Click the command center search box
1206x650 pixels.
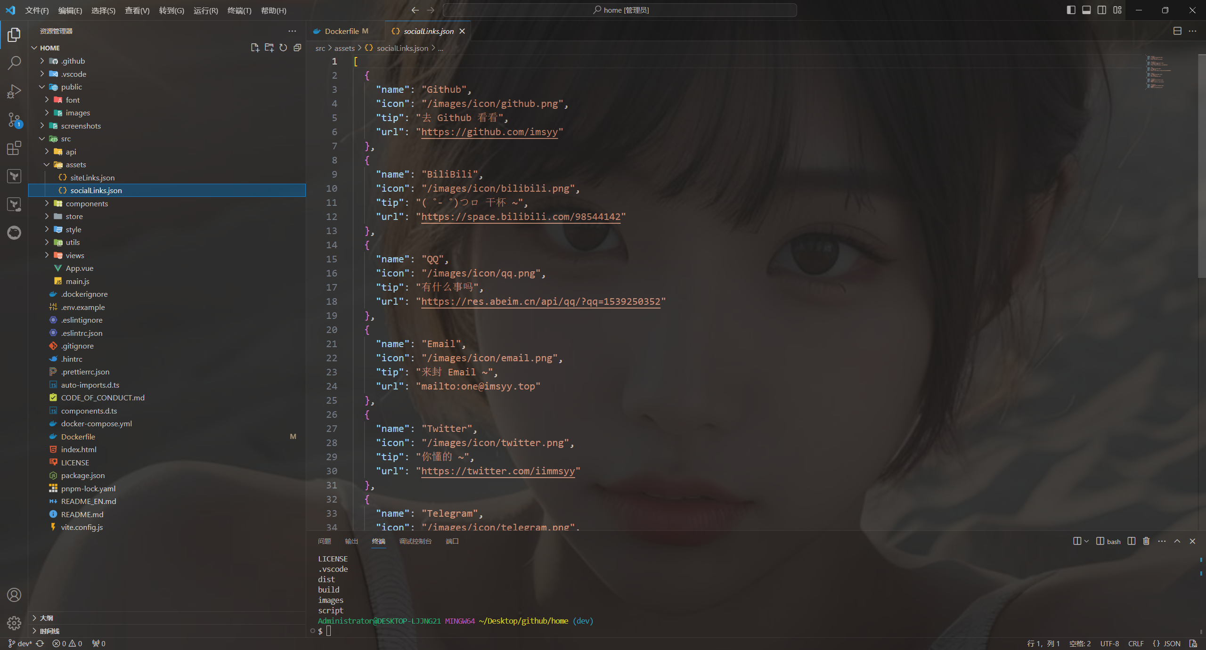pyautogui.click(x=620, y=10)
